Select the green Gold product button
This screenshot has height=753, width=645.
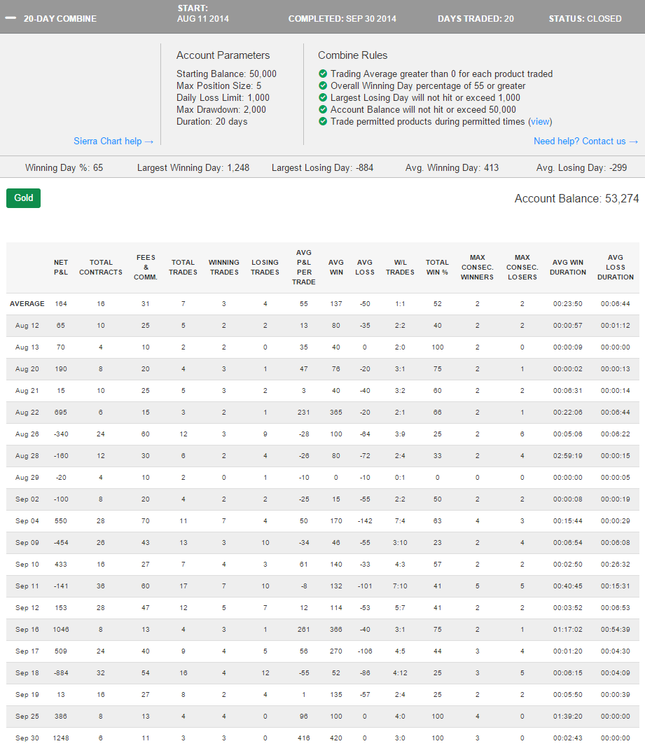click(x=24, y=198)
